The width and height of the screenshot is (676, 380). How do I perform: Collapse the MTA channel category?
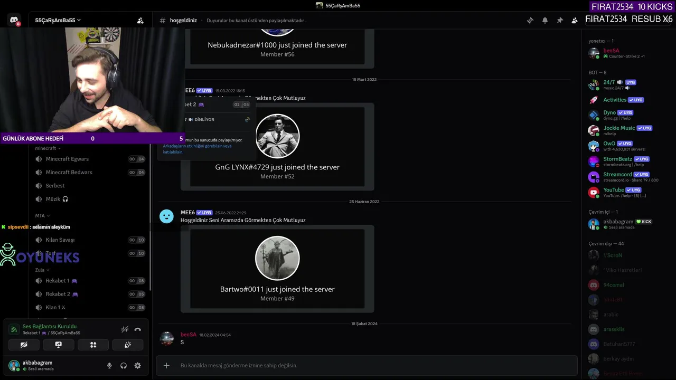(42, 216)
